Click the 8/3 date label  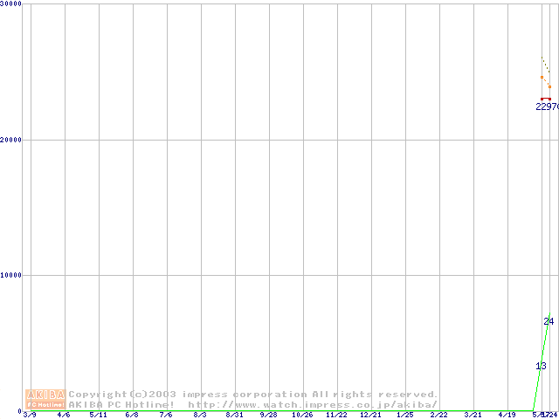(x=200, y=415)
